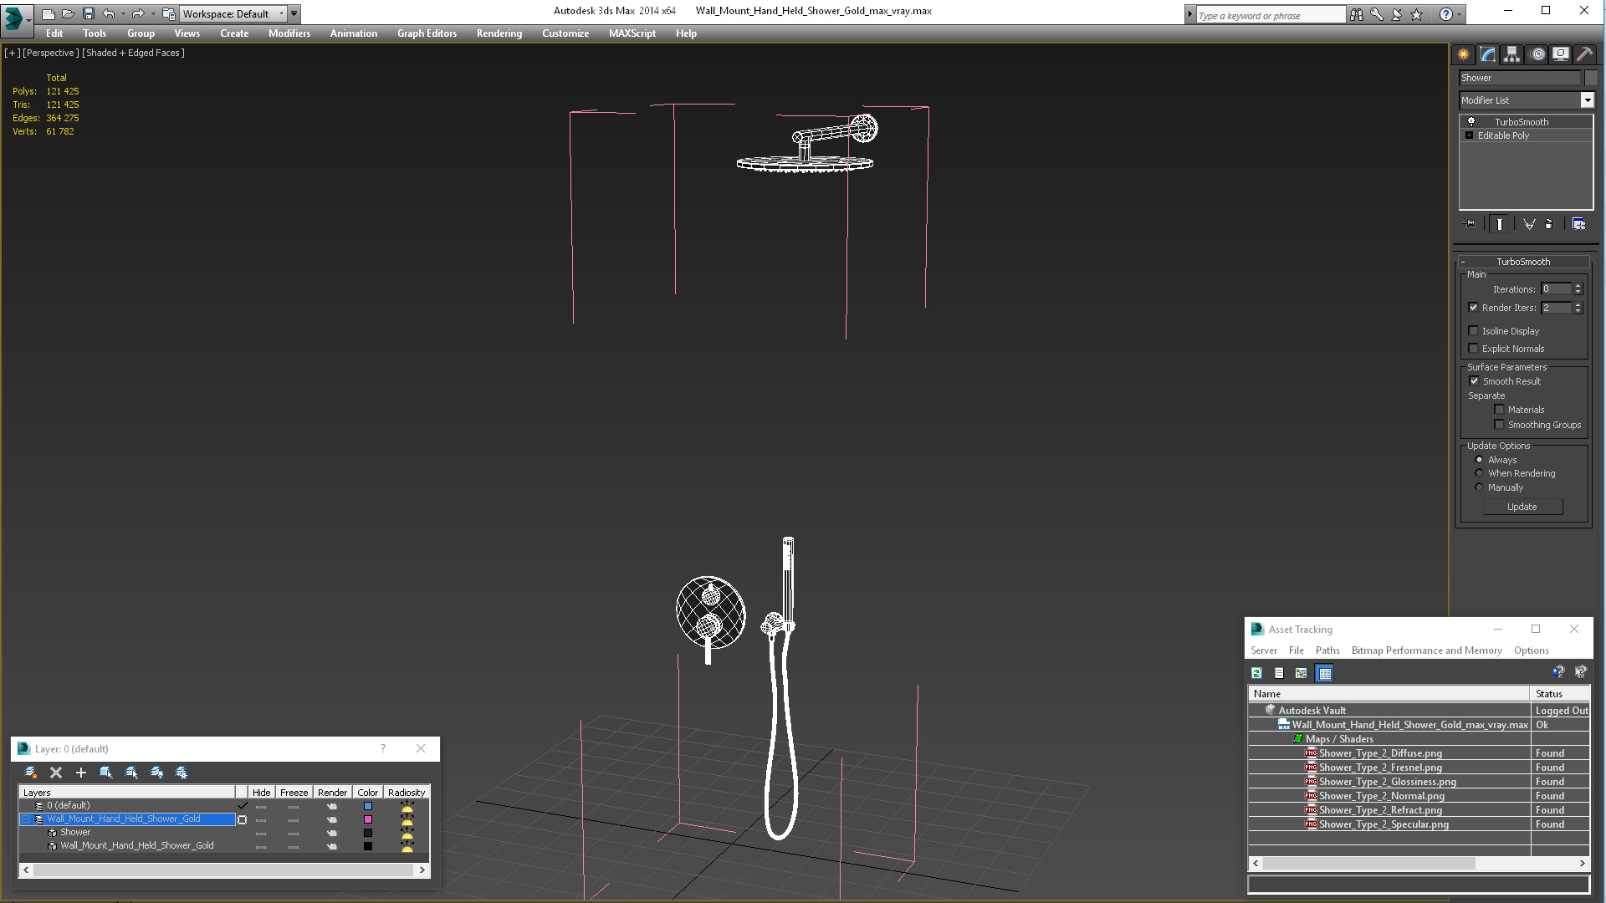Click magenta color swatch of Wall_Mount layer
Image resolution: width=1606 pixels, height=903 pixels.
pyautogui.click(x=367, y=819)
